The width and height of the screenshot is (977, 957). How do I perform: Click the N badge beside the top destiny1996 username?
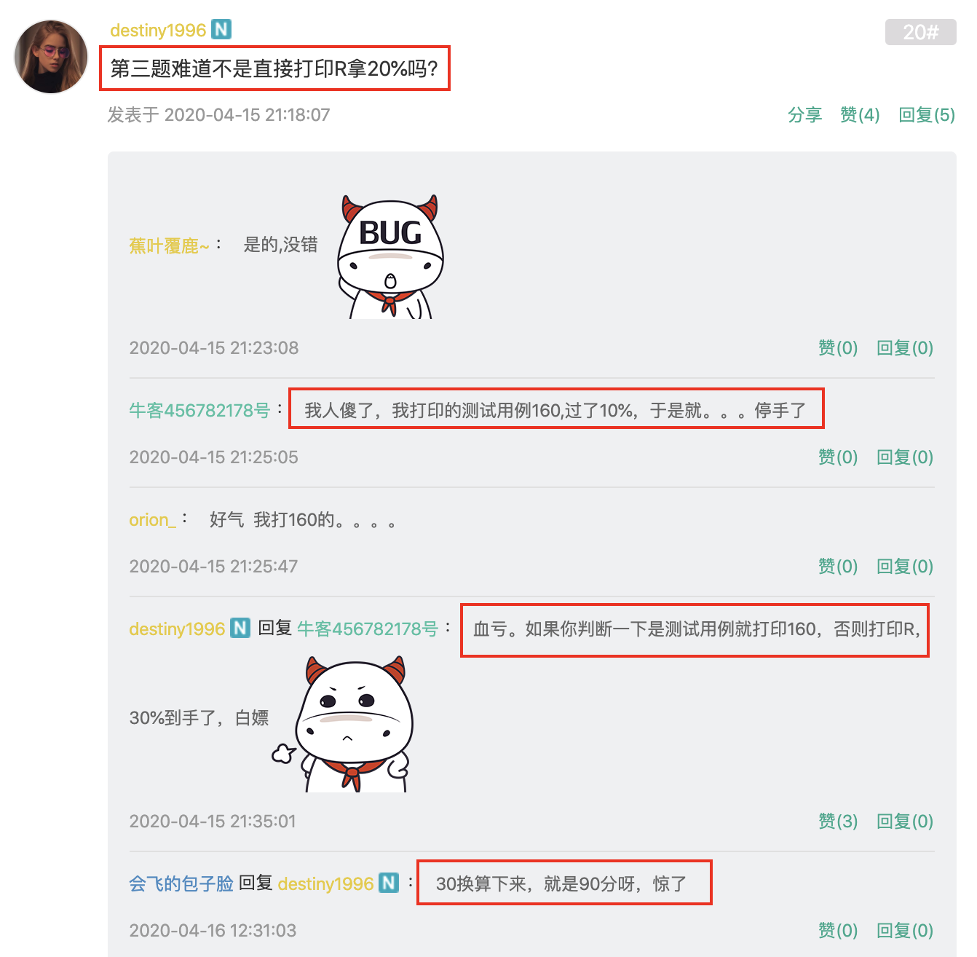coord(221,29)
